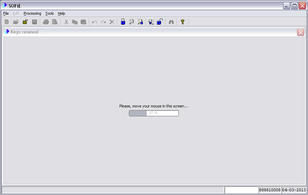
Task: Open the Help menu
Action: (x=61, y=13)
